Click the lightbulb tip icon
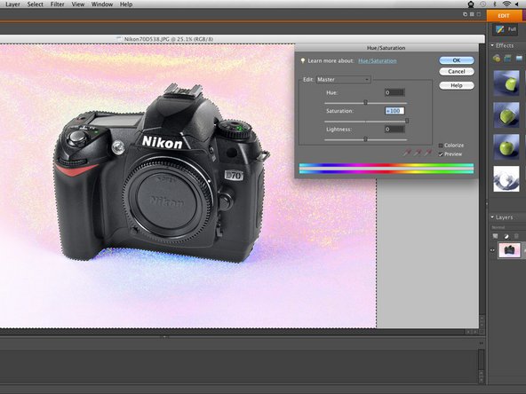526x394 pixels. 303,60
